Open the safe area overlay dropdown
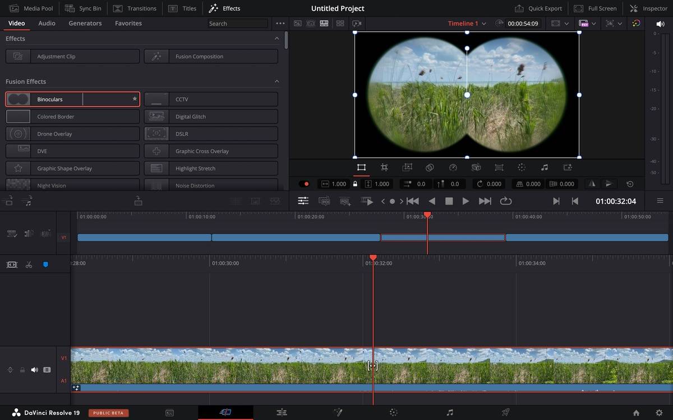673x420 pixels. coord(567,24)
